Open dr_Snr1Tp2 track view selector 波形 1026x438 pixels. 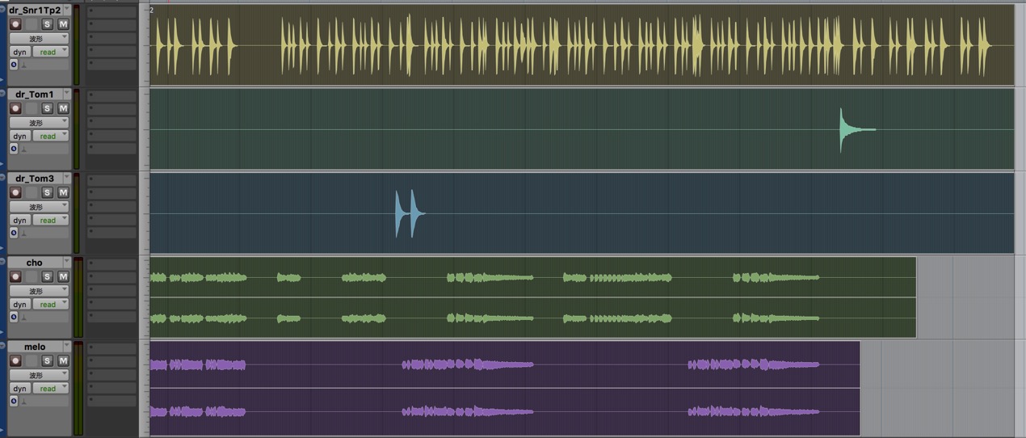coord(39,39)
